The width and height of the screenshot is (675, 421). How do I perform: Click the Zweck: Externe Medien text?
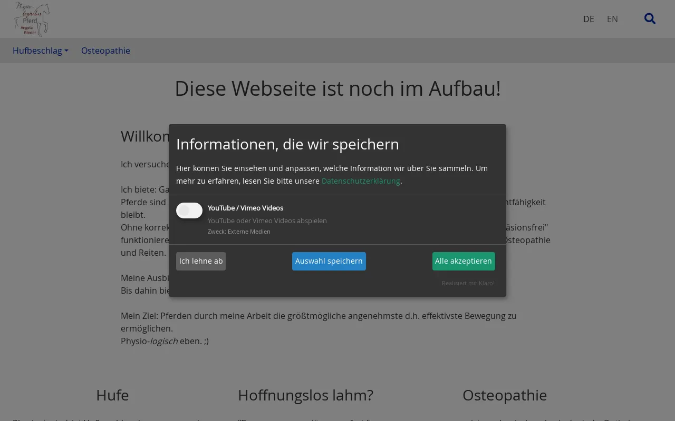tap(239, 232)
